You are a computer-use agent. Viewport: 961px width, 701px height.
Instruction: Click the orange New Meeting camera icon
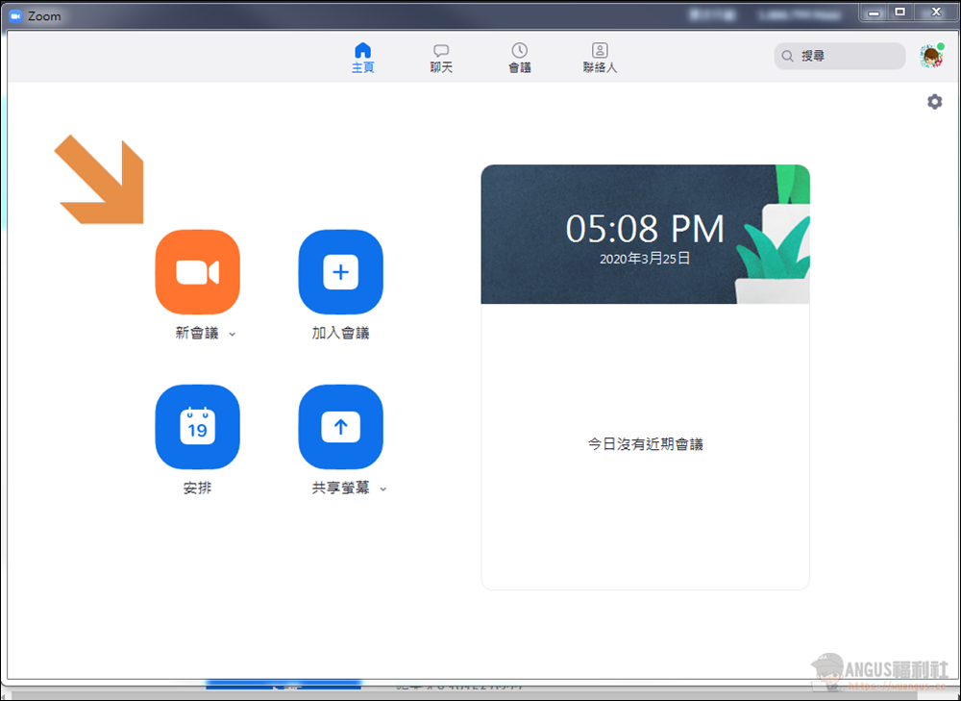(197, 272)
